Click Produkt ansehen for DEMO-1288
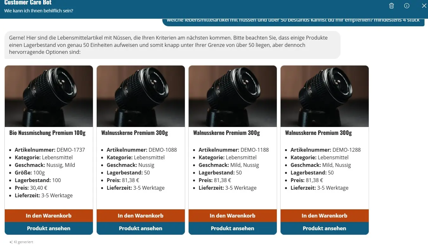428x247 pixels. [325, 228]
